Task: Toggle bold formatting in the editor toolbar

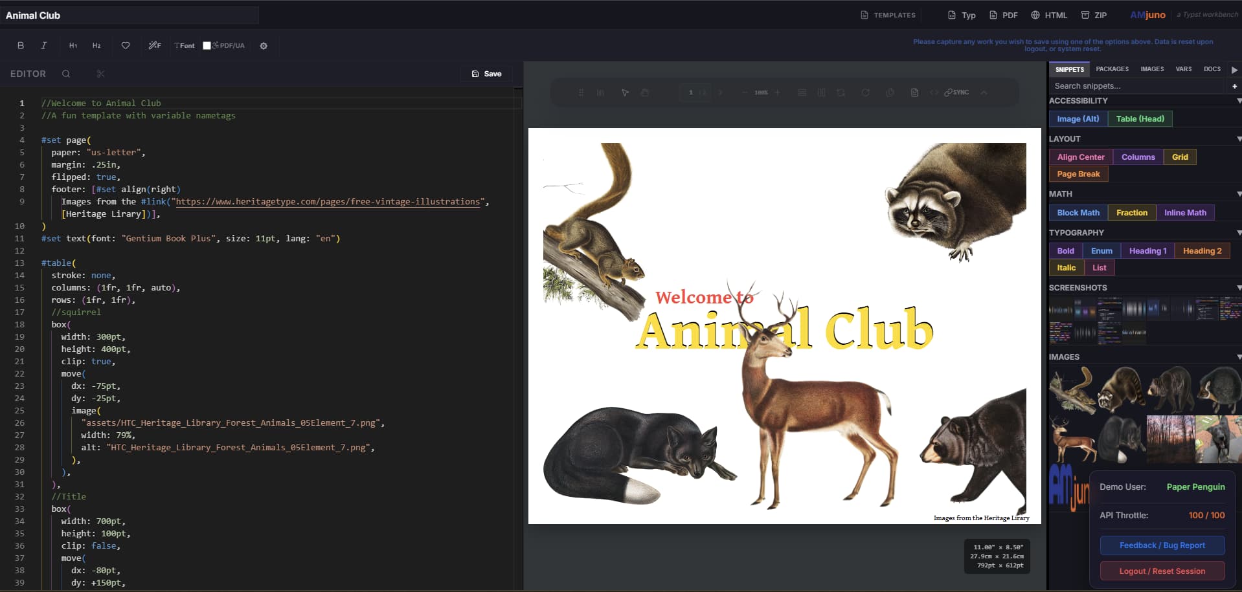Action: click(x=21, y=46)
